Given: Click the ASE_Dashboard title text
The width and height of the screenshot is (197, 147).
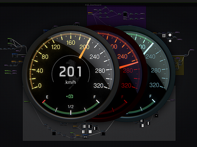Looking at the screenshot, I should pos(93,5).
